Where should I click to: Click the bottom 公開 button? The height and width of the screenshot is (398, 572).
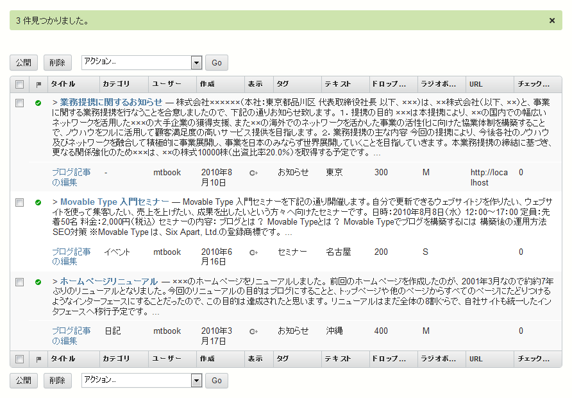24,381
